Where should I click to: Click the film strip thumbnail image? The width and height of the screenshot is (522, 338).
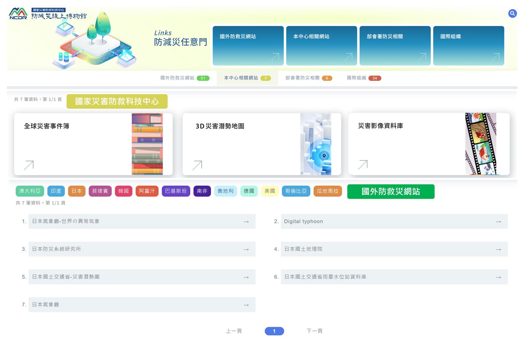tap(481, 144)
